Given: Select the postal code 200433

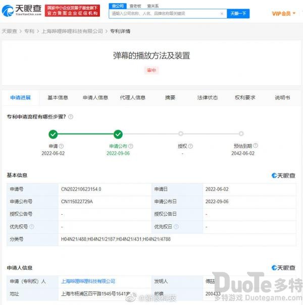Looking at the screenshot, I should (x=213, y=294).
